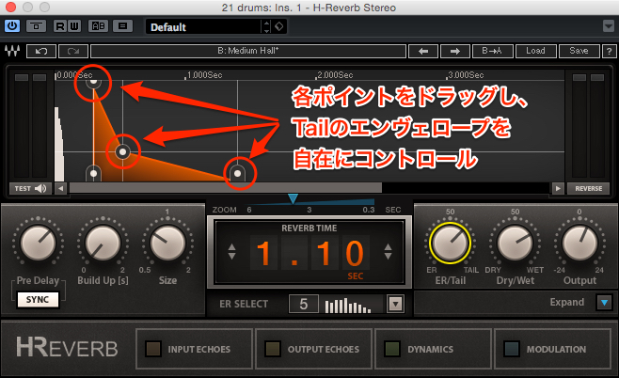Image resolution: width=619 pixels, height=378 pixels.
Task: Go to the next preset with right arrow
Action: (454, 52)
